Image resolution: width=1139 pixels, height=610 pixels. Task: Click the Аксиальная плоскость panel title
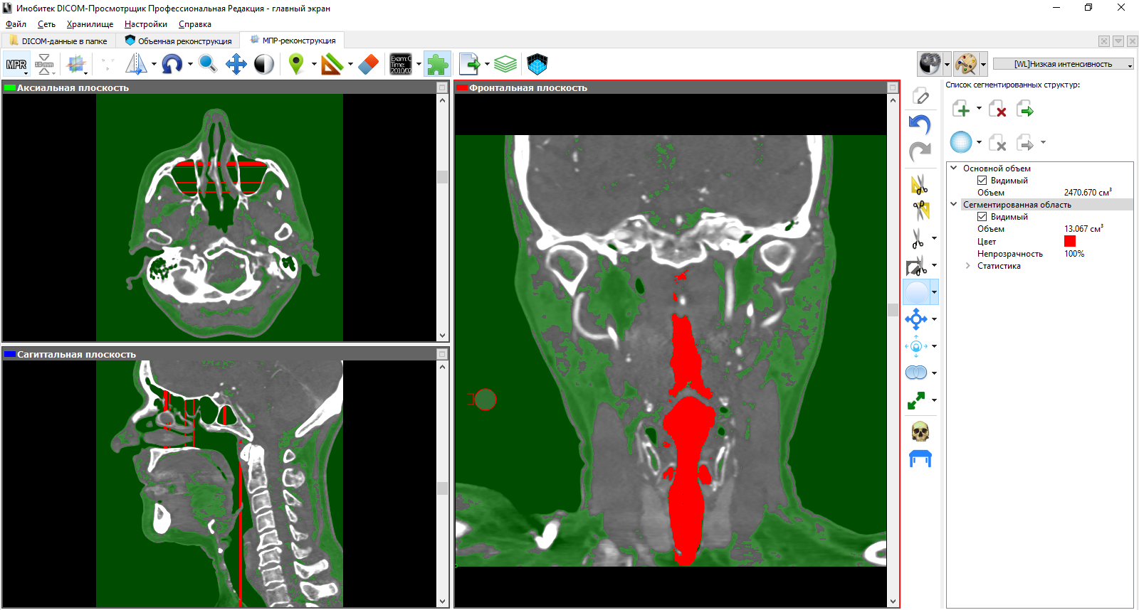[x=73, y=88]
